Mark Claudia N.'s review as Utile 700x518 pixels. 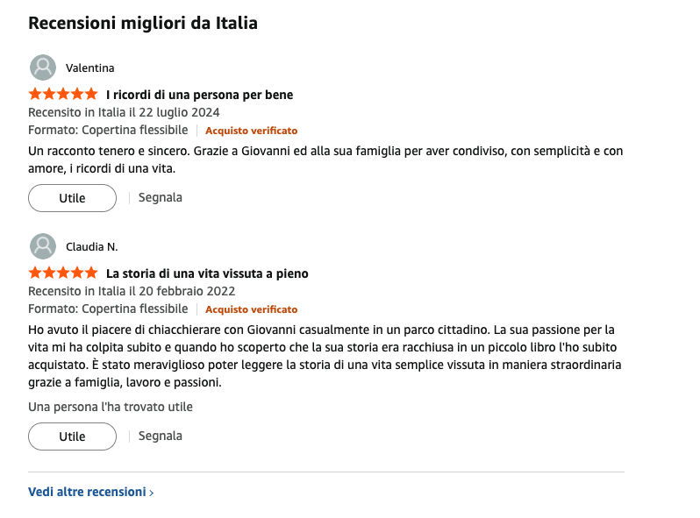tap(72, 436)
